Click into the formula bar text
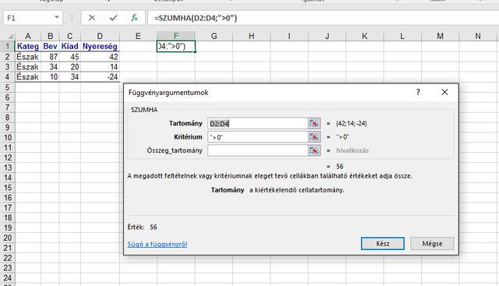The height and width of the screenshot is (286, 499). (x=323, y=18)
